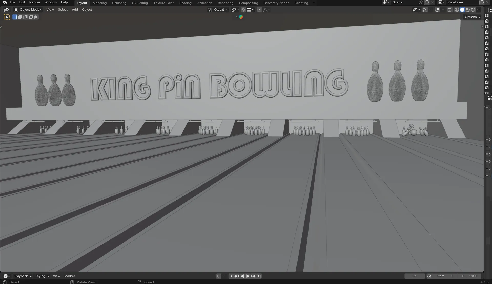Open the viewport shading options arrow
Screen dimensions: 492x284
point(478,10)
